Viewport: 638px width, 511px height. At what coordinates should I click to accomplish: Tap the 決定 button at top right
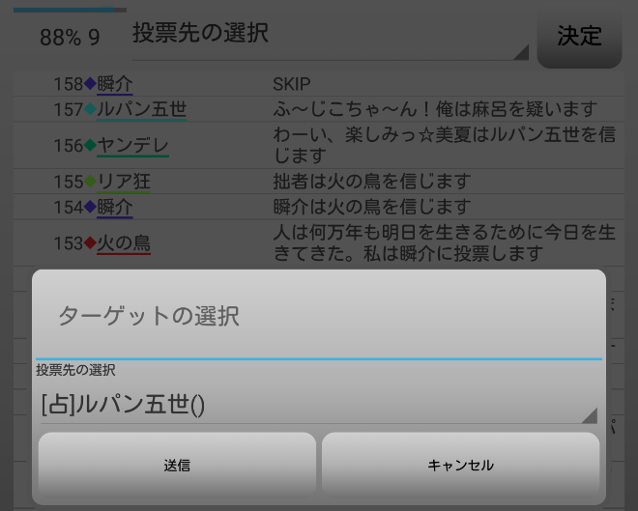pyautogui.click(x=579, y=37)
